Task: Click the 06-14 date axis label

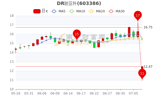Action: coord(68,93)
